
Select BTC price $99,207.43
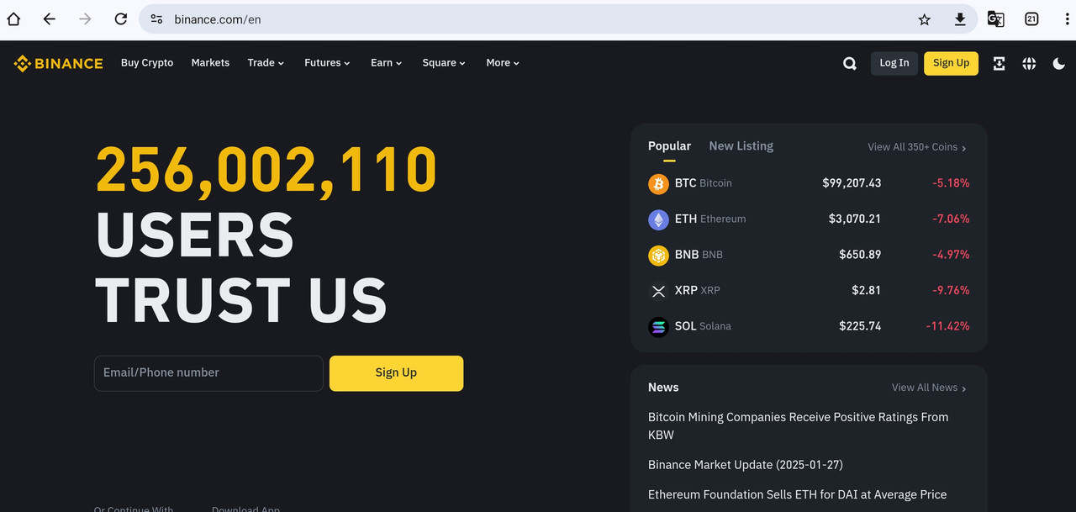(x=852, y=183)
